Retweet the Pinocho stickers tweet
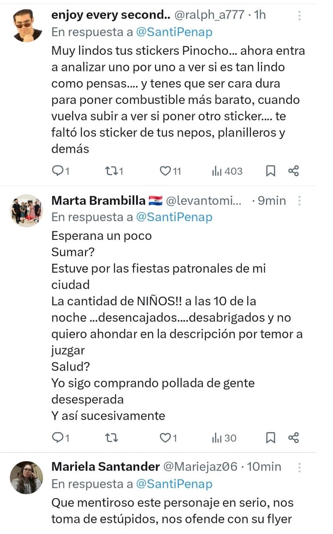 pyautogui.click(x=112, y=172)
